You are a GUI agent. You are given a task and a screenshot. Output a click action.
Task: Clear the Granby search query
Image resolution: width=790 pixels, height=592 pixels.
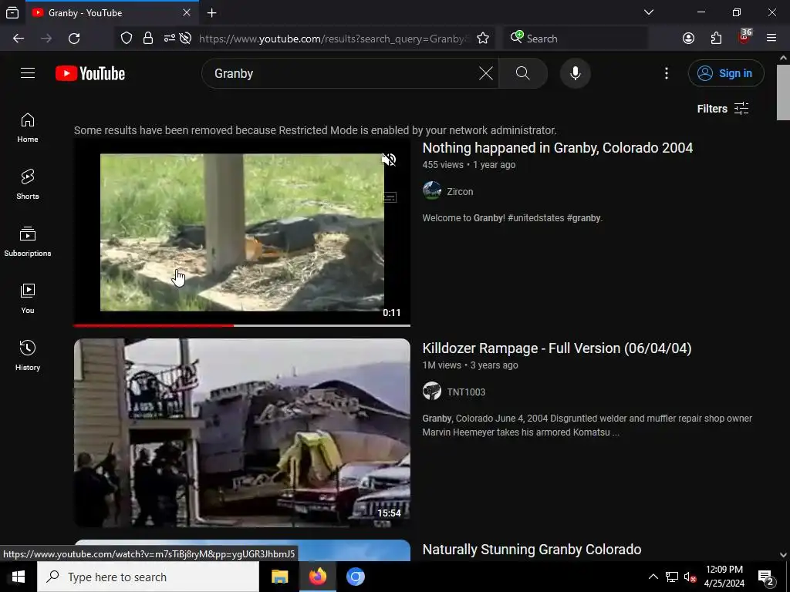486,73
